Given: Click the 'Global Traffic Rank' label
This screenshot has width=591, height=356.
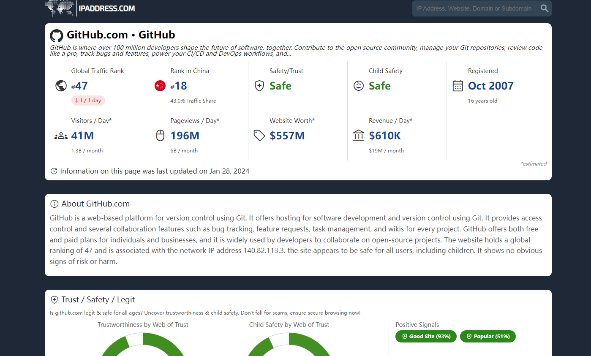Looking at the screenshot, I should point(98,71).
